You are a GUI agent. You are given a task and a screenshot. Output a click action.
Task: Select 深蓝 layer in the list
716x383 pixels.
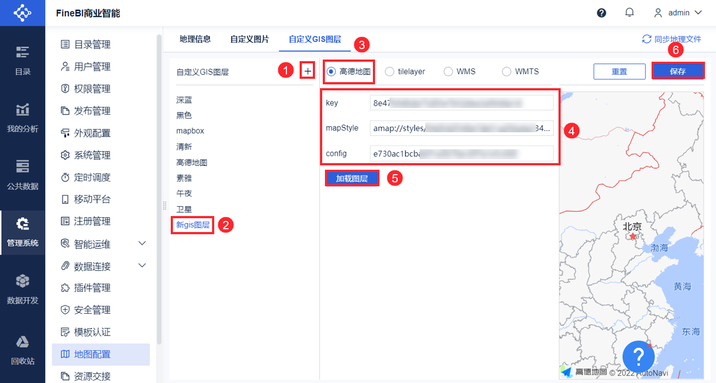[184, 100]
